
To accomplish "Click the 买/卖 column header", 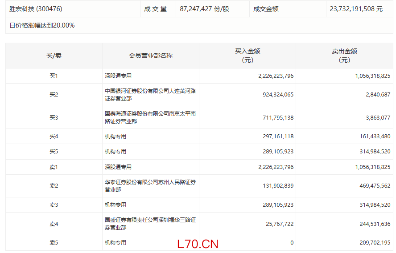I will coord(54,56).
